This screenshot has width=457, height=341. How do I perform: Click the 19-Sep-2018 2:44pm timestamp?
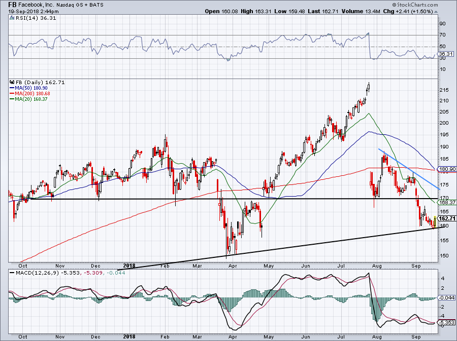click(33, 12)
